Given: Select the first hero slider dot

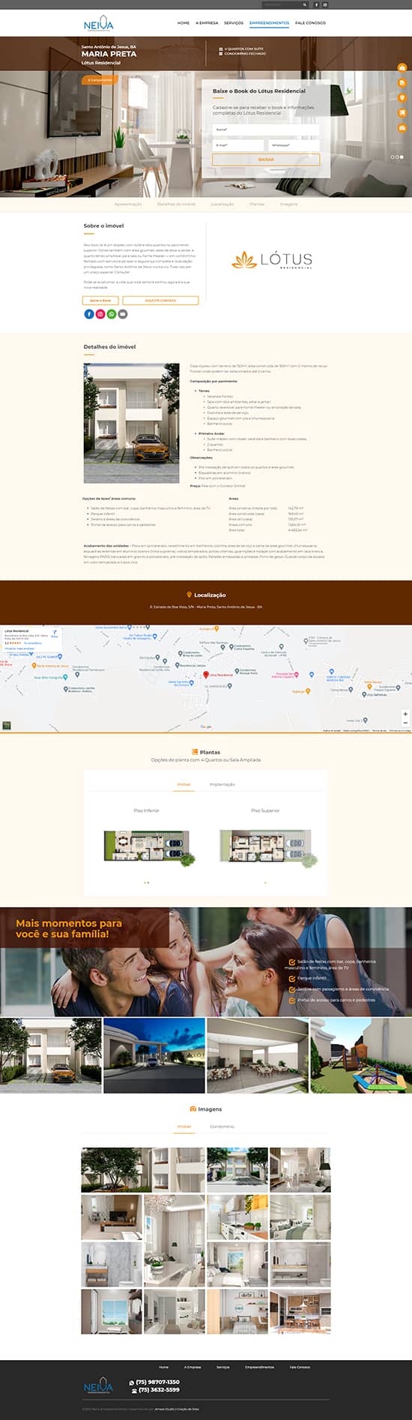Looking at the screenshot, I should pyautogui.click(x=393, y=157).
